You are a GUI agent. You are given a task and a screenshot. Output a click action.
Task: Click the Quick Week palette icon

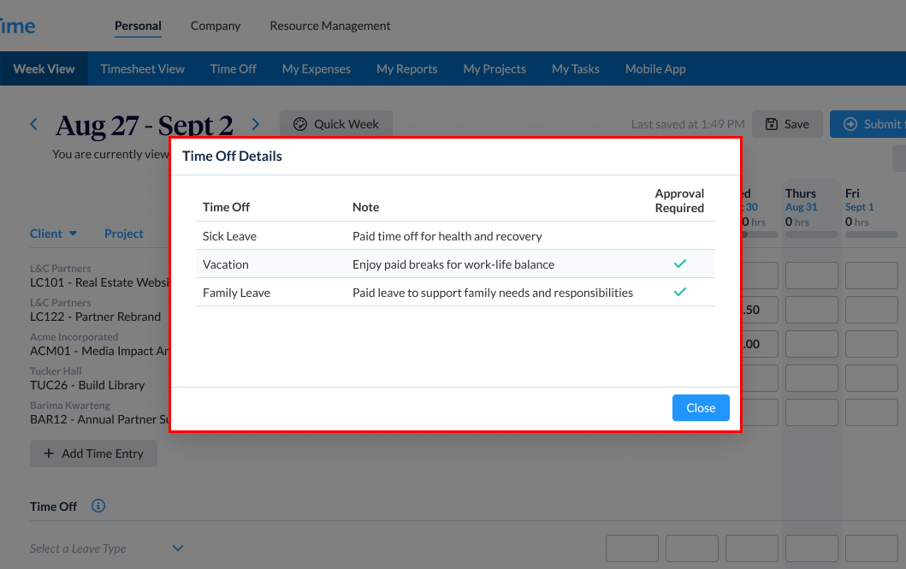coord(300,124)
